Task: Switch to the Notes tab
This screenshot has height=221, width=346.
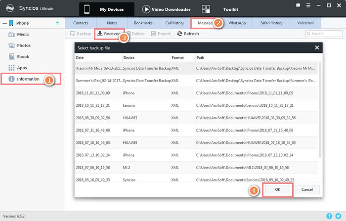Action: click(112, 23)
